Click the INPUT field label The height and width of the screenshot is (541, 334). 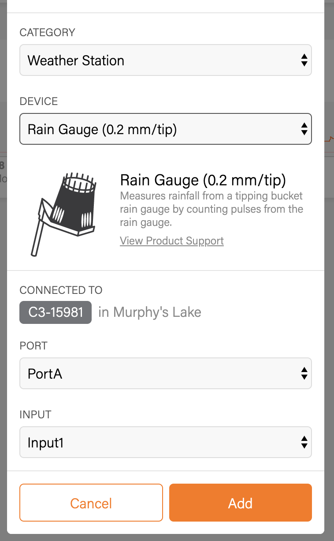[x=36, y=414]
